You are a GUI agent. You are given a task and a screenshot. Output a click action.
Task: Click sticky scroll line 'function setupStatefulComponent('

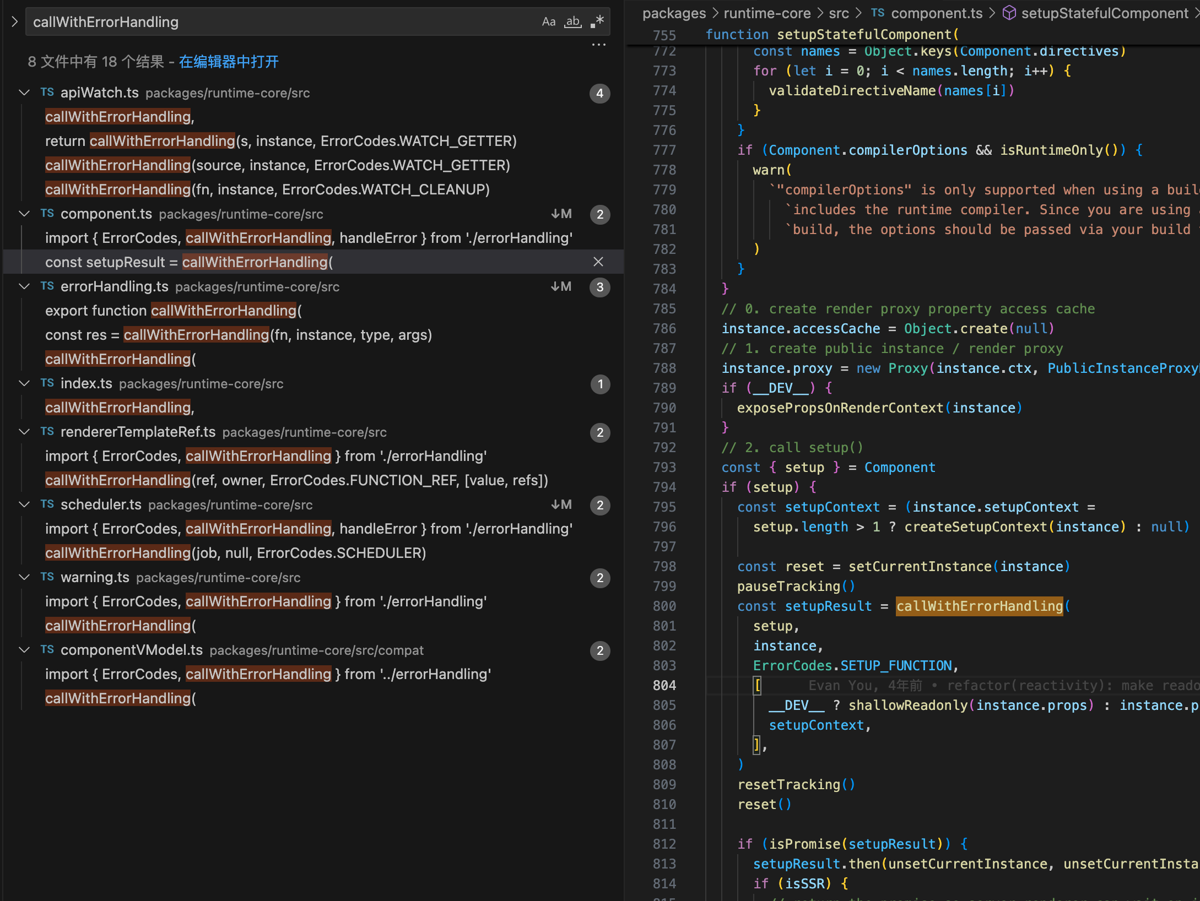coord(832,35)
